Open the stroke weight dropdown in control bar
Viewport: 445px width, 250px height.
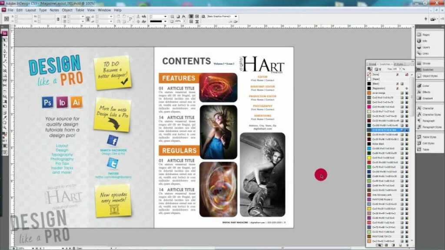[x=165, y=16]
